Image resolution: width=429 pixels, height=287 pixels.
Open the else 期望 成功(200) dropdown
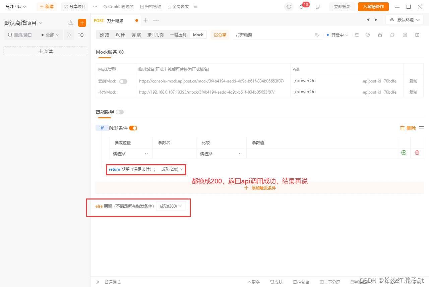pos(171,206)
